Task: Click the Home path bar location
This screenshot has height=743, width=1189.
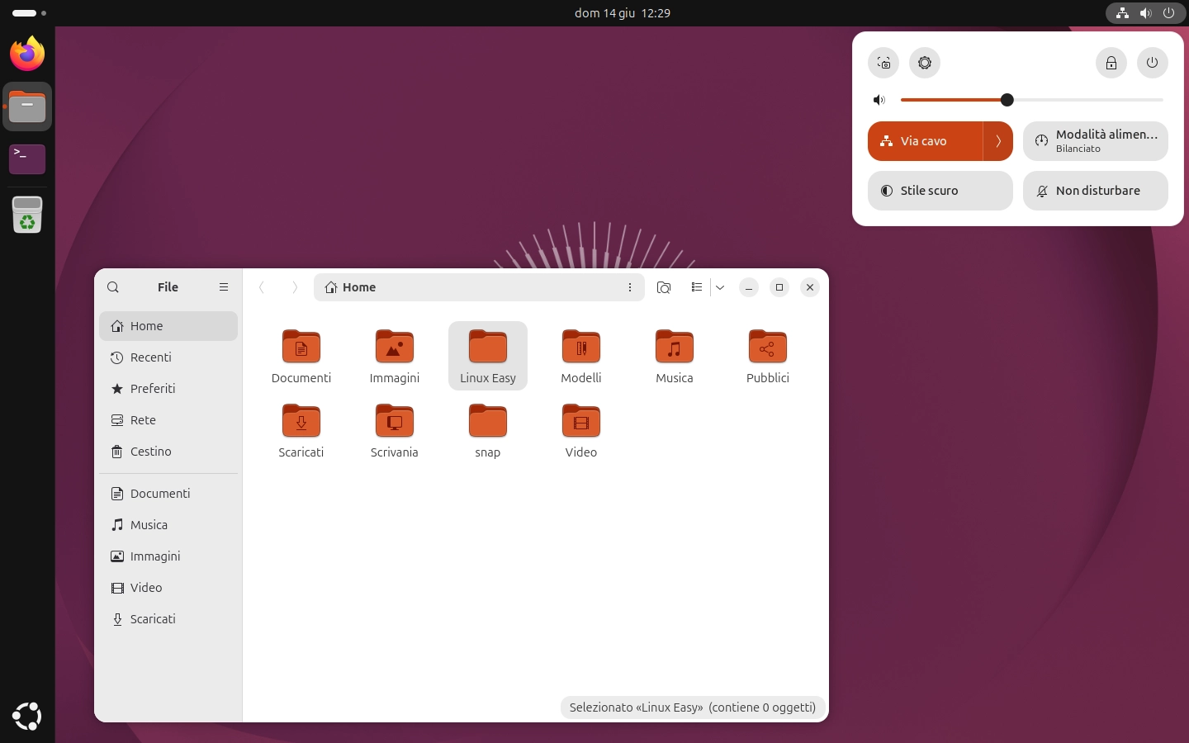Action: (x=351, y=287)
